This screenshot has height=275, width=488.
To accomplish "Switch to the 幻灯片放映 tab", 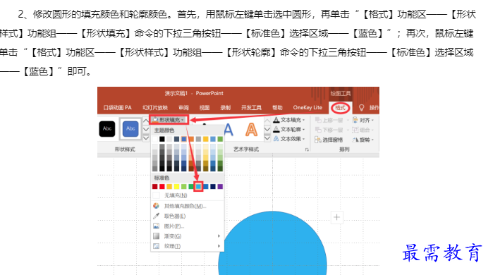I will coord(155,108).
